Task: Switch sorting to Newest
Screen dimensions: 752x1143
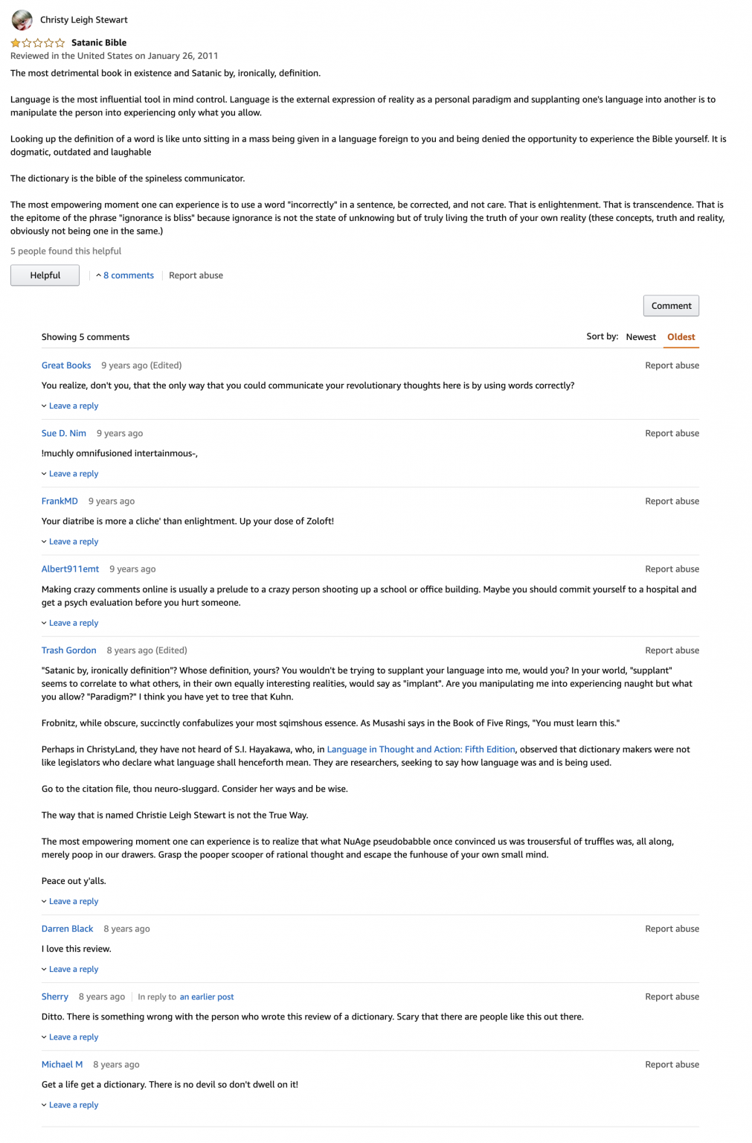Action: (x=640, y=336)
